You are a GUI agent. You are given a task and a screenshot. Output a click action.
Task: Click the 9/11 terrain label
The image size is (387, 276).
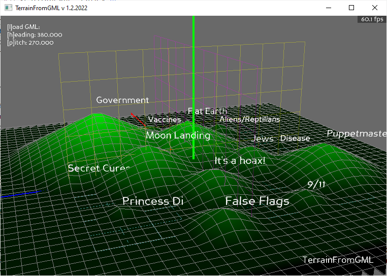pyautogui.click(x=316, y=184)
